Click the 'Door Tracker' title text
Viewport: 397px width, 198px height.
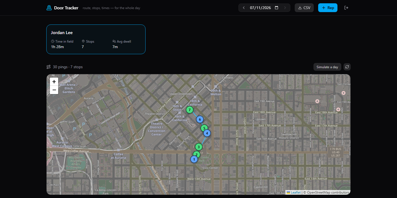click(x=66, y=8)
